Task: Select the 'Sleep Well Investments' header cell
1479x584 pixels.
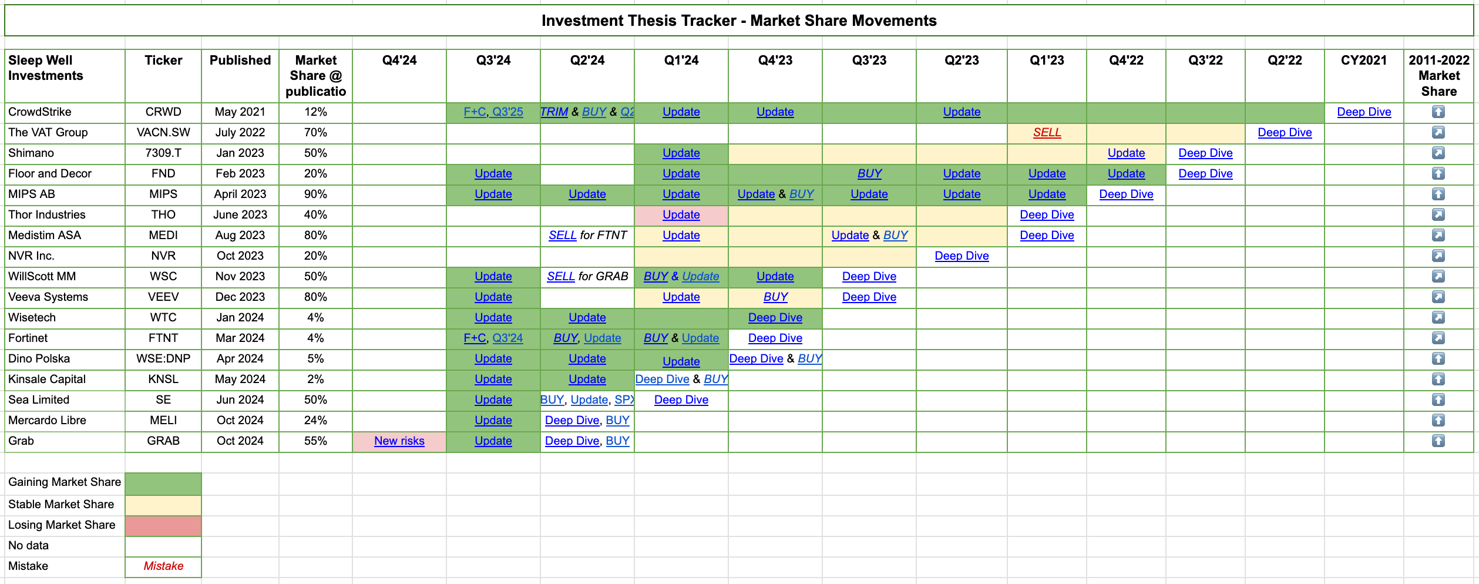Action: tap(65, 76)
